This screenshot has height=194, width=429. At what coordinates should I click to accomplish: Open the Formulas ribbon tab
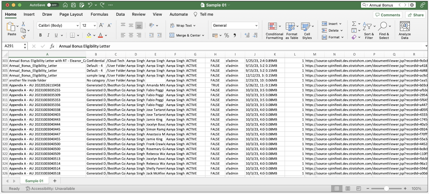point(99,14)
